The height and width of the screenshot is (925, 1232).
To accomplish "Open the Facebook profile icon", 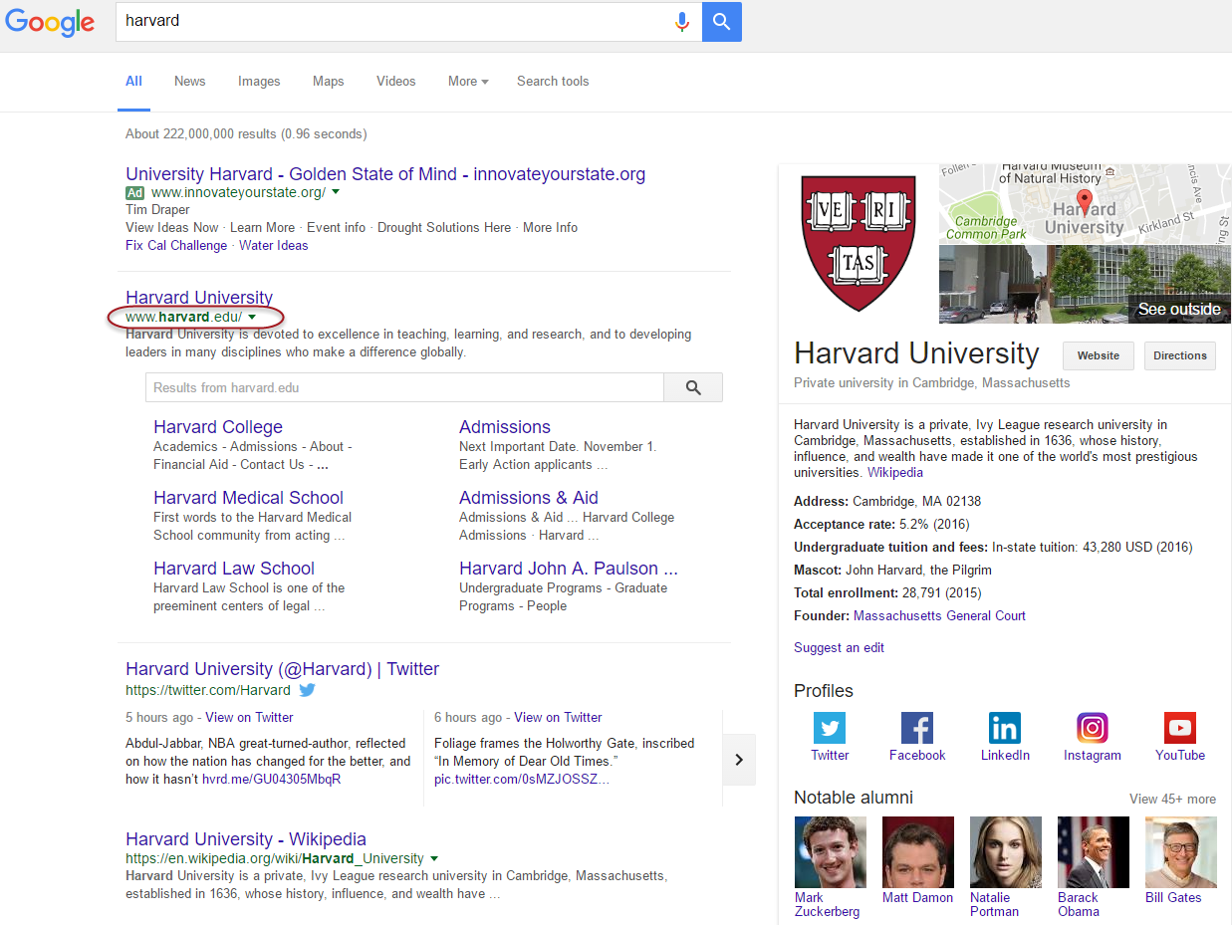I will 916,728.
